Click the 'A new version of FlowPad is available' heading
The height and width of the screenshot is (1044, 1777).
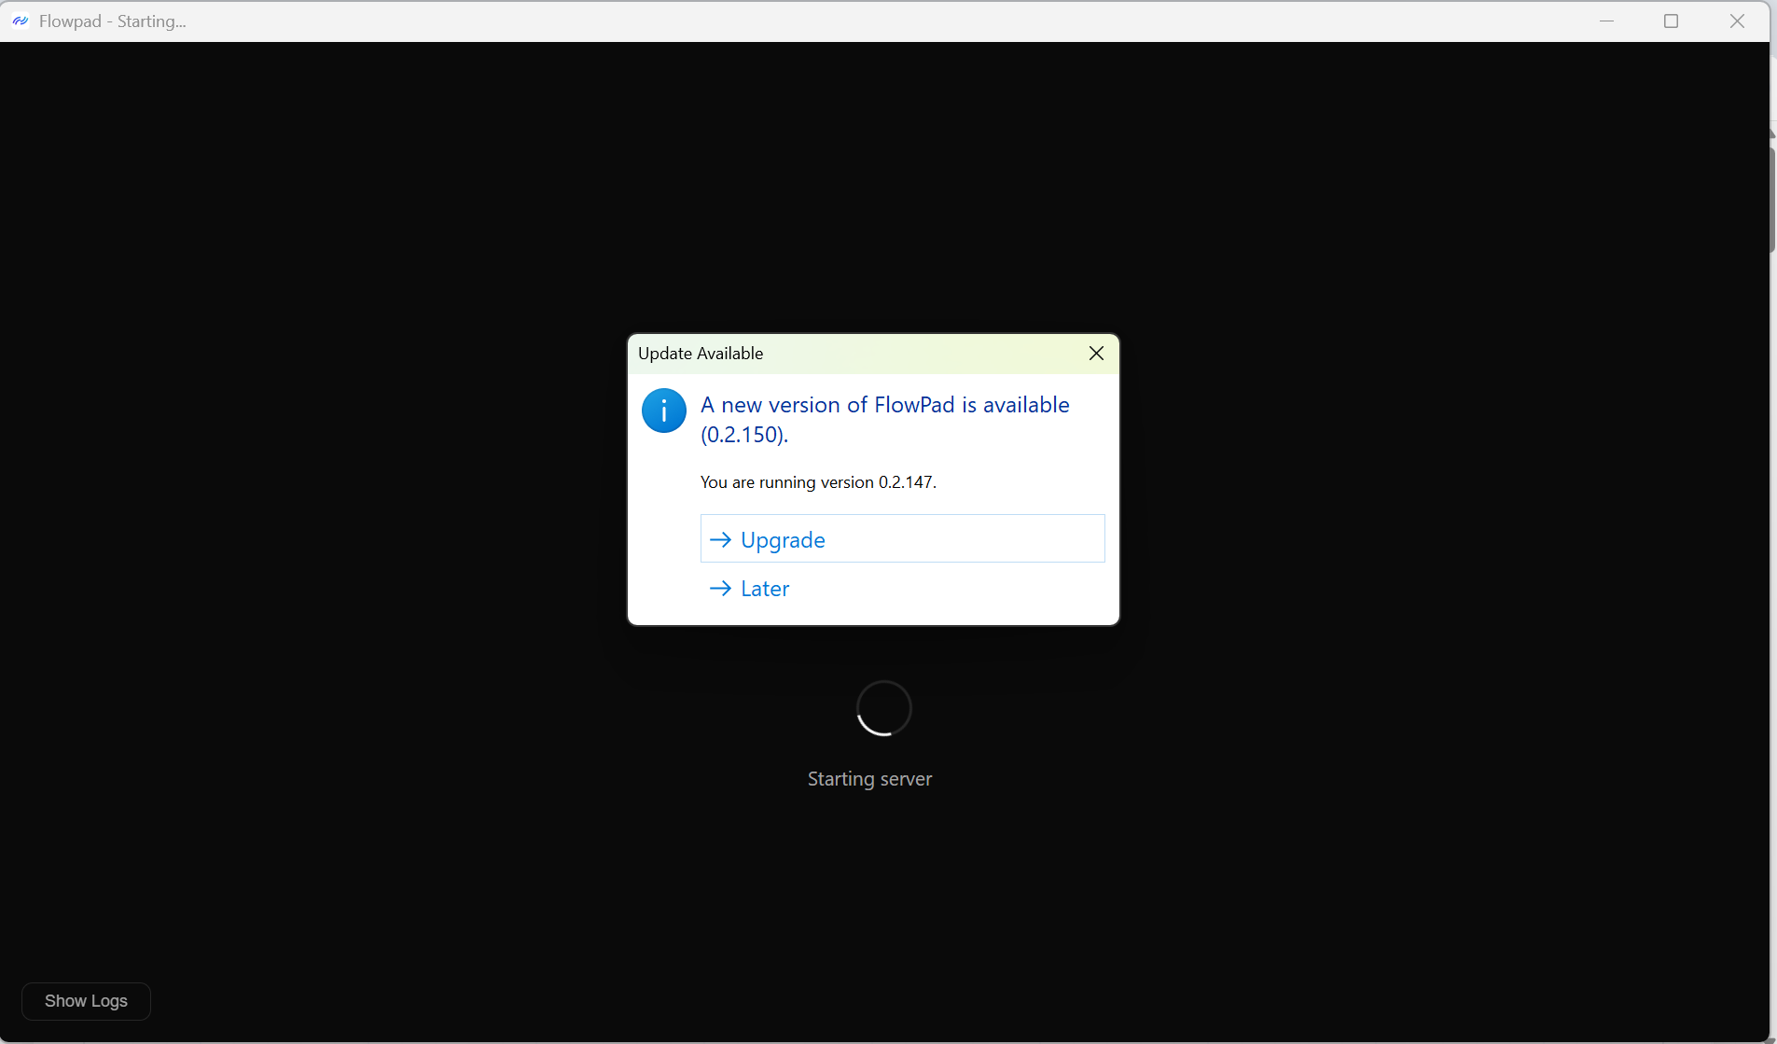pos(885,419)
